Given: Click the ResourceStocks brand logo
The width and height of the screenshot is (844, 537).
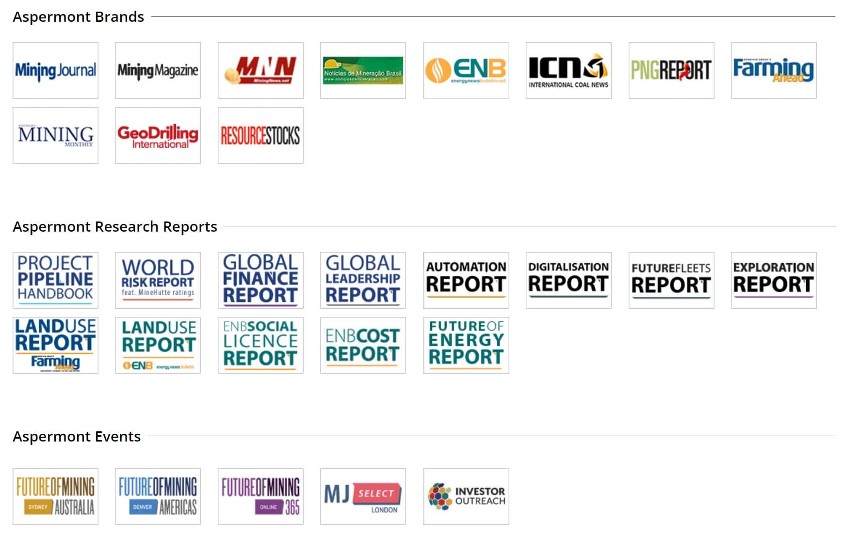Looking at the screenshot, I should click(260, 135).
